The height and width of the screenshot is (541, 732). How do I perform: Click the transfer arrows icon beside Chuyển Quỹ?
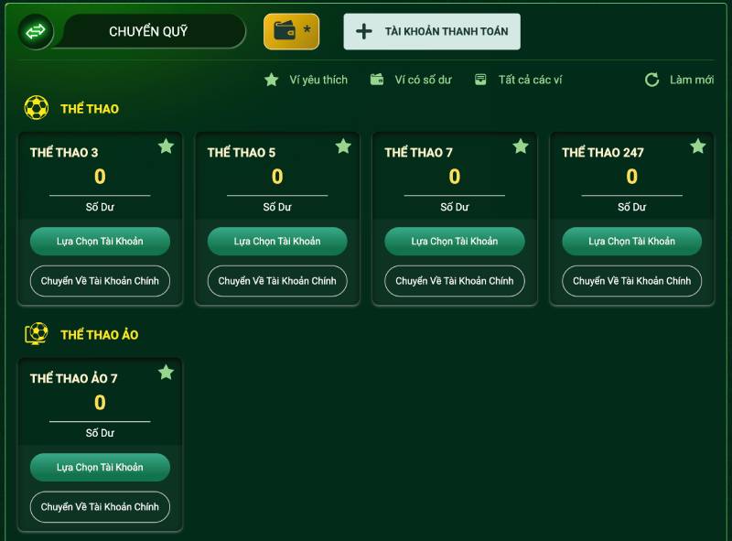[36, 32]
